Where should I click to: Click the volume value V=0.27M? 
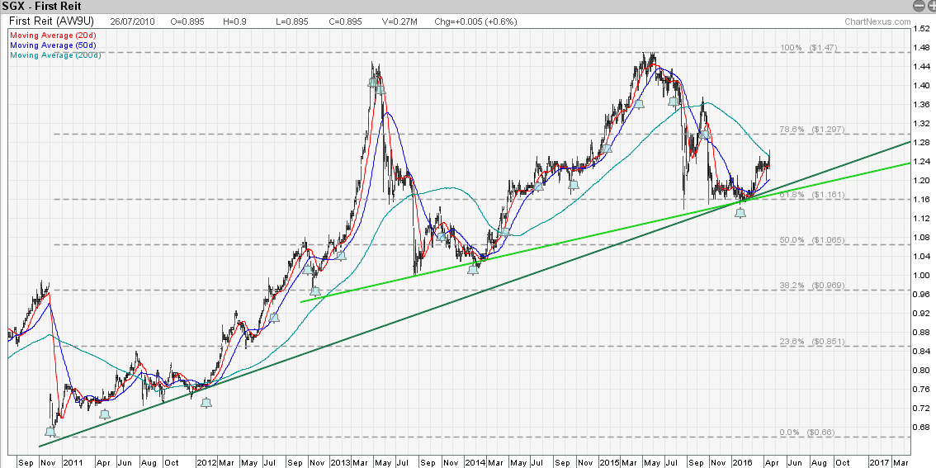400,21
